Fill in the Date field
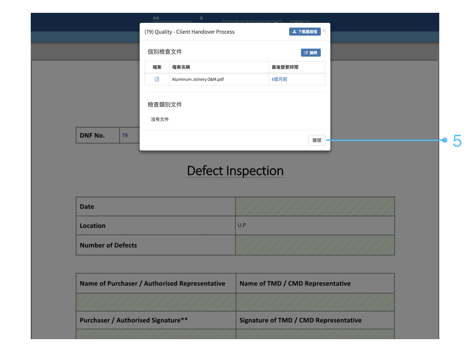Image resolution: width=470 pixels, height=352 pixels. coord(315,207)
